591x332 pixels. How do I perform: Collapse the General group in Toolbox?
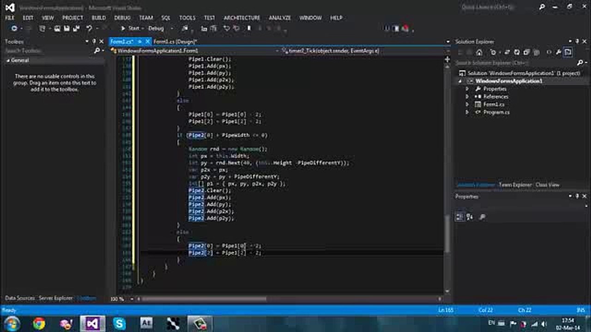8,60
